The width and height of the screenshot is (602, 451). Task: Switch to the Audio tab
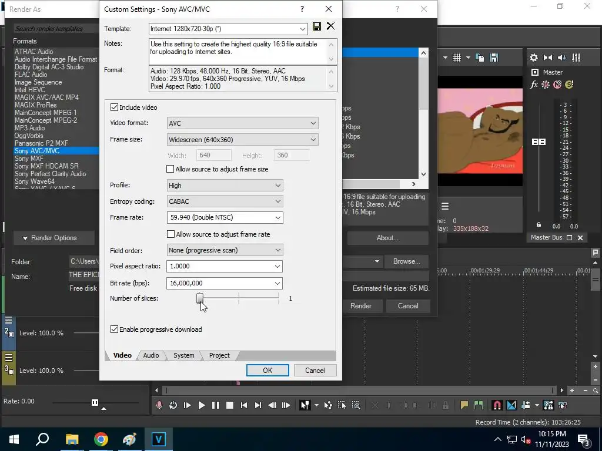pyautogui.click(x=151, y=355)
